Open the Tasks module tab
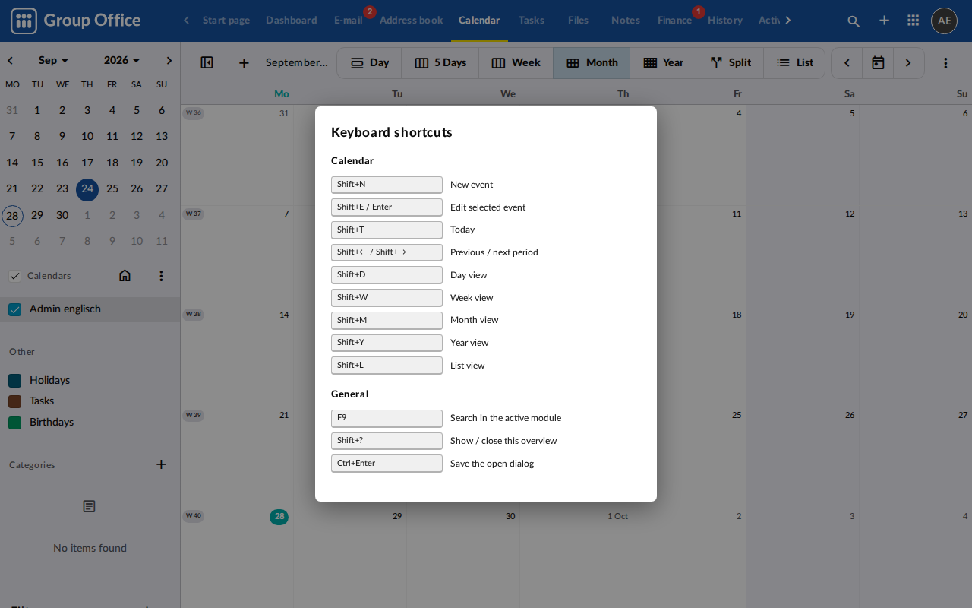972x608 pixels. click(532, 21)
